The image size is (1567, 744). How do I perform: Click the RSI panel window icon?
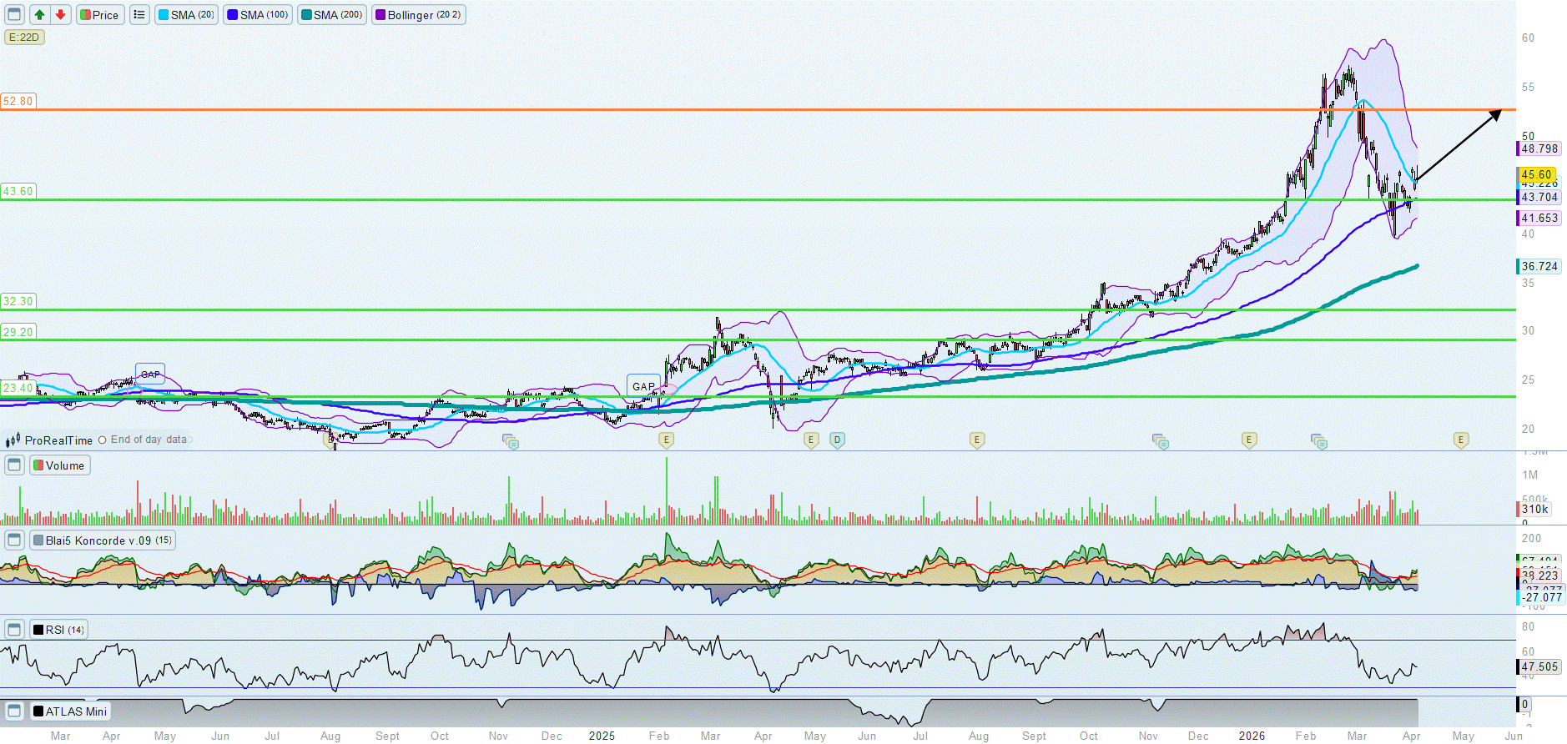[14, 630]
